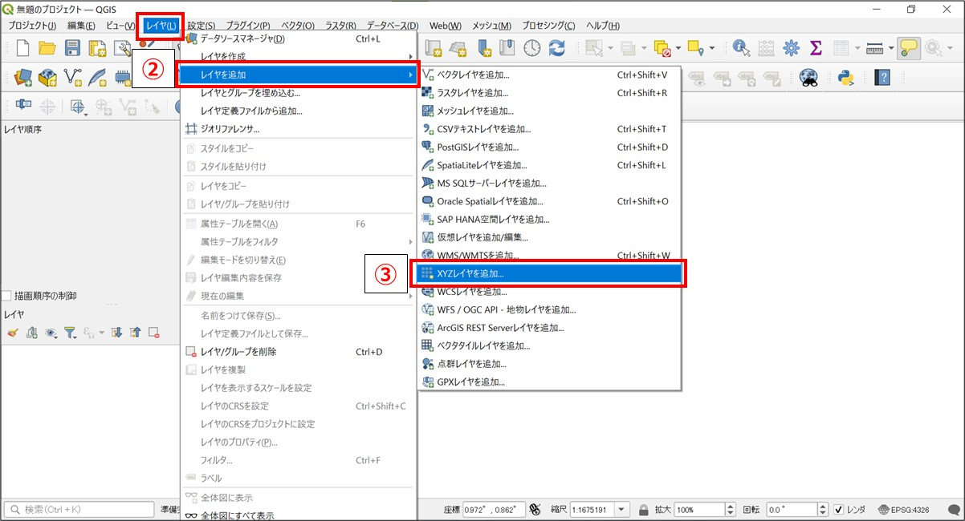Viewport: 965px width, 521px height.
Task: Click the 拡大 magnifier spinner arrows
Action: (730, 510)
